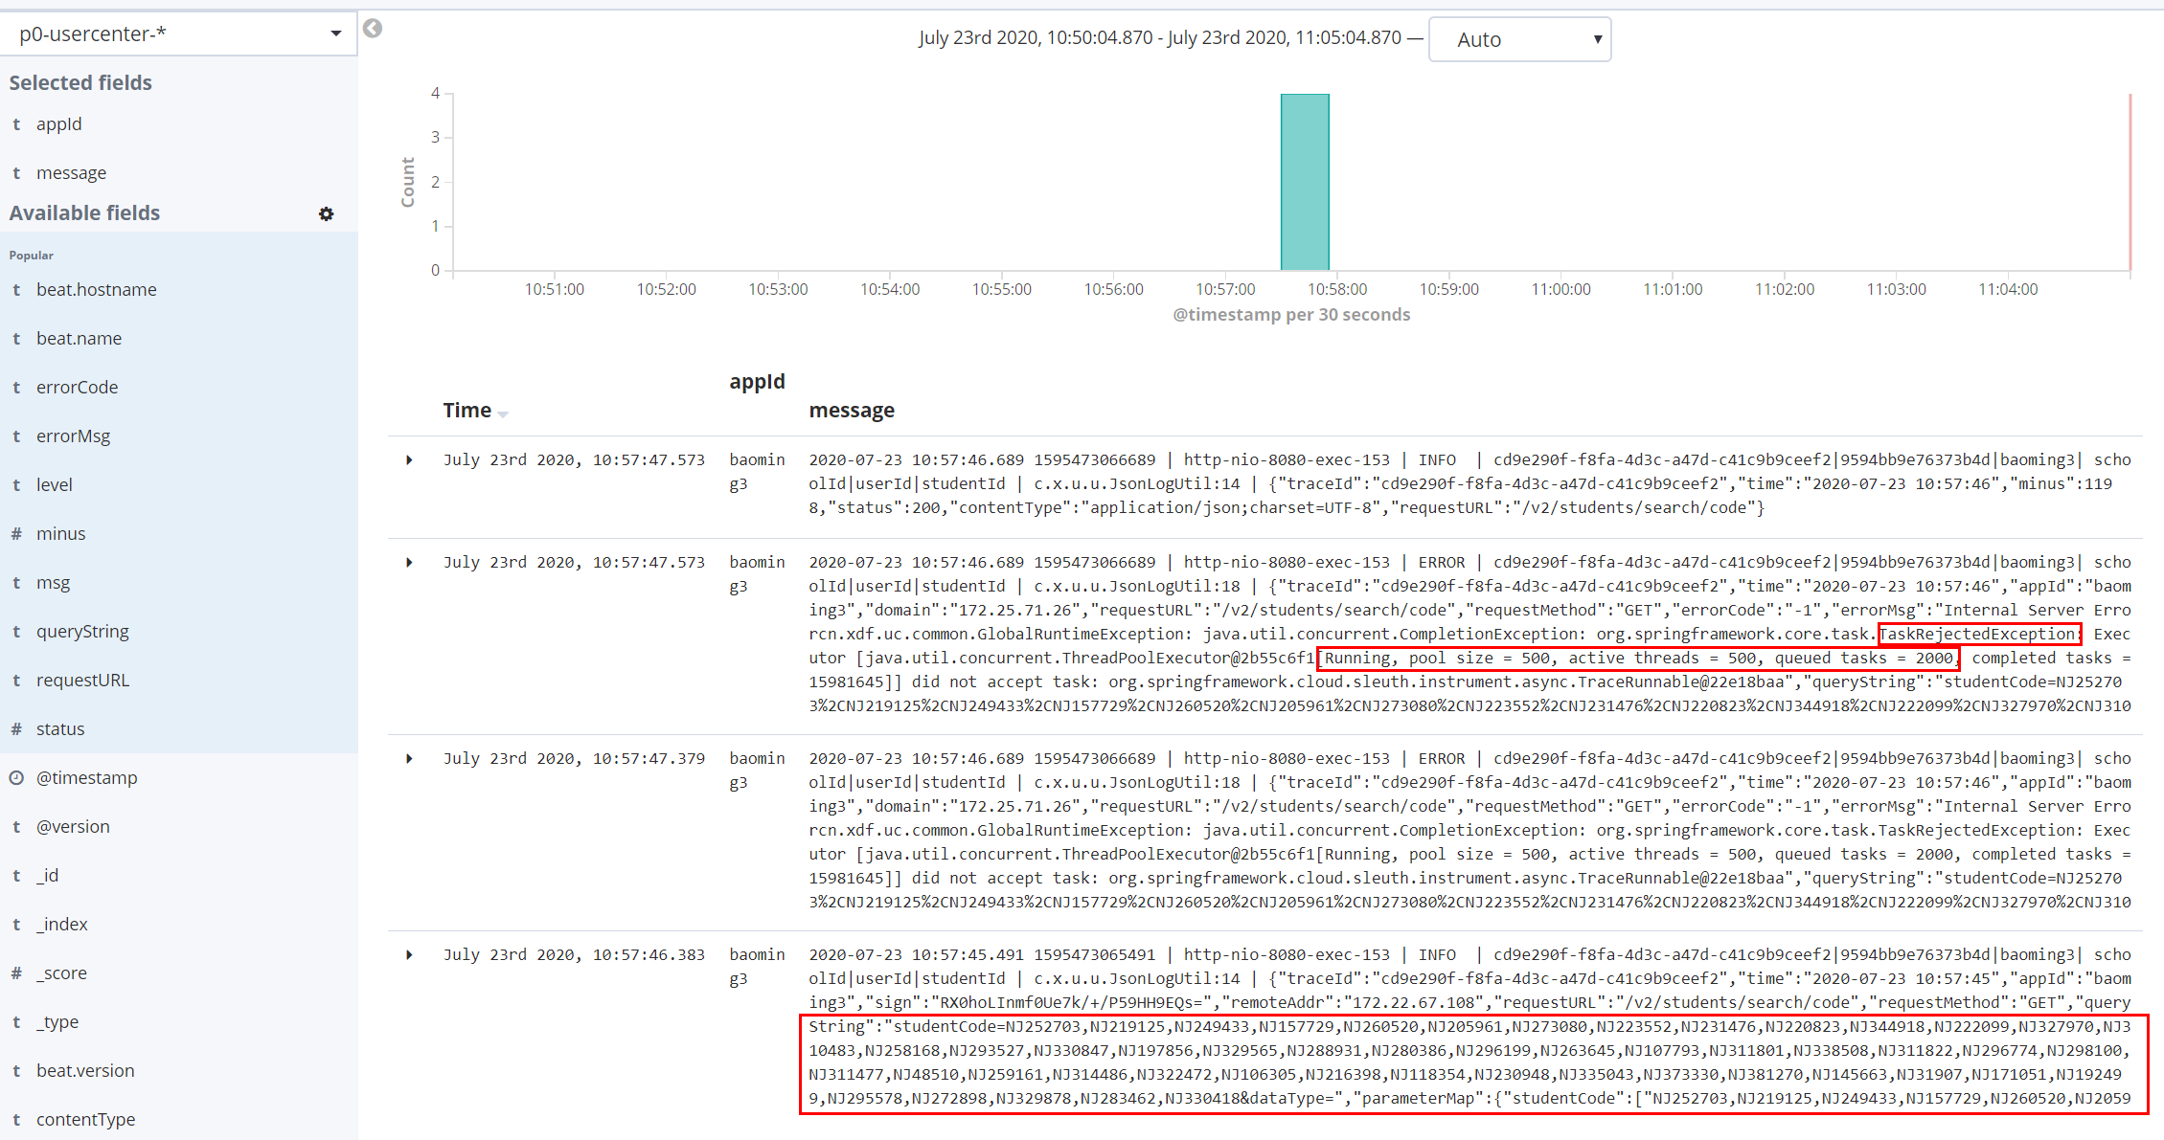This screenshot has height=1140, width=2164.
Task: Expand the first log row at 10:57:47.573
Action: point(409,460)
